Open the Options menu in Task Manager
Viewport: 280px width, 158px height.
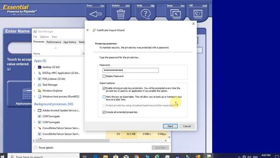pyautogui.click(x=44, y=37)
